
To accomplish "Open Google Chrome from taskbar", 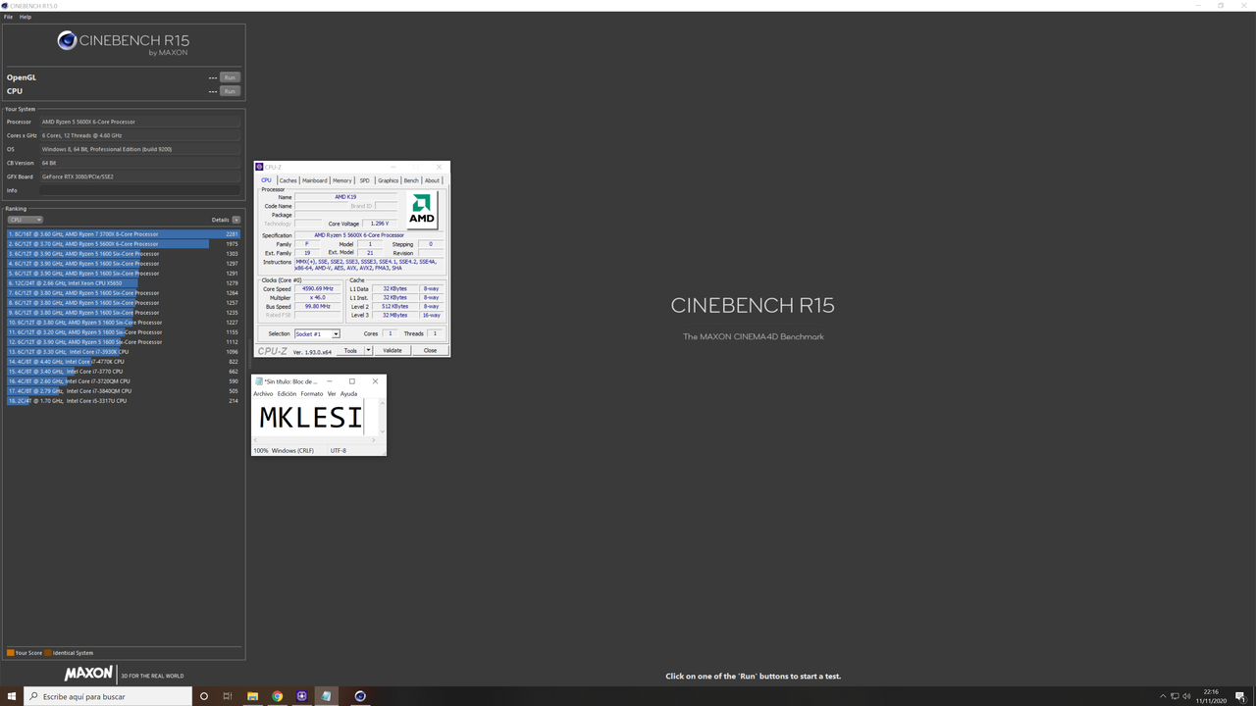I will pos(278,696).
